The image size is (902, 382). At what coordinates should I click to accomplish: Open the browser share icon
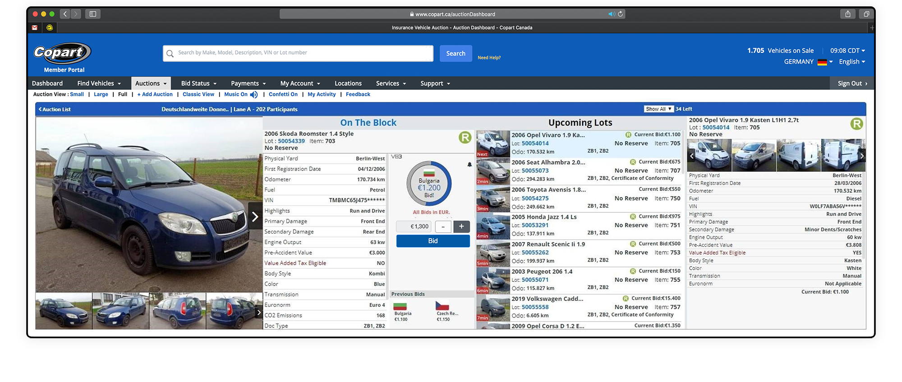(848, 14)
